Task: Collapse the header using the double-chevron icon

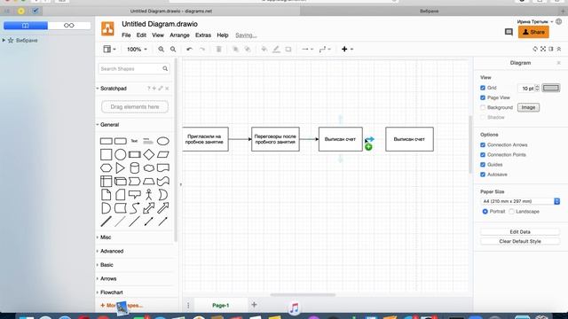Action: 559,49
